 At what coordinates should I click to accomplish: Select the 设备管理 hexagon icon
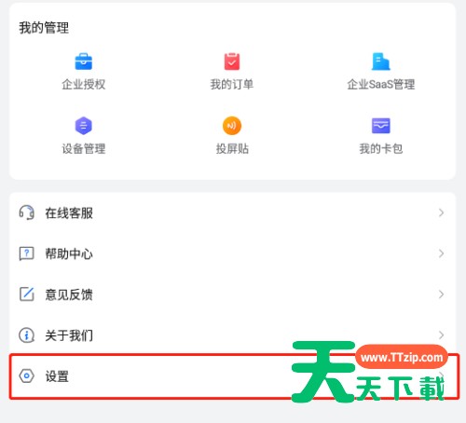pyautogui.click(x=84, y=126)
